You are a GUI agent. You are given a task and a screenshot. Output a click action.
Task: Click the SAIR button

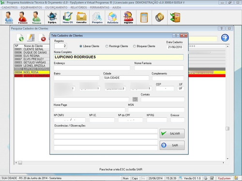172,145
